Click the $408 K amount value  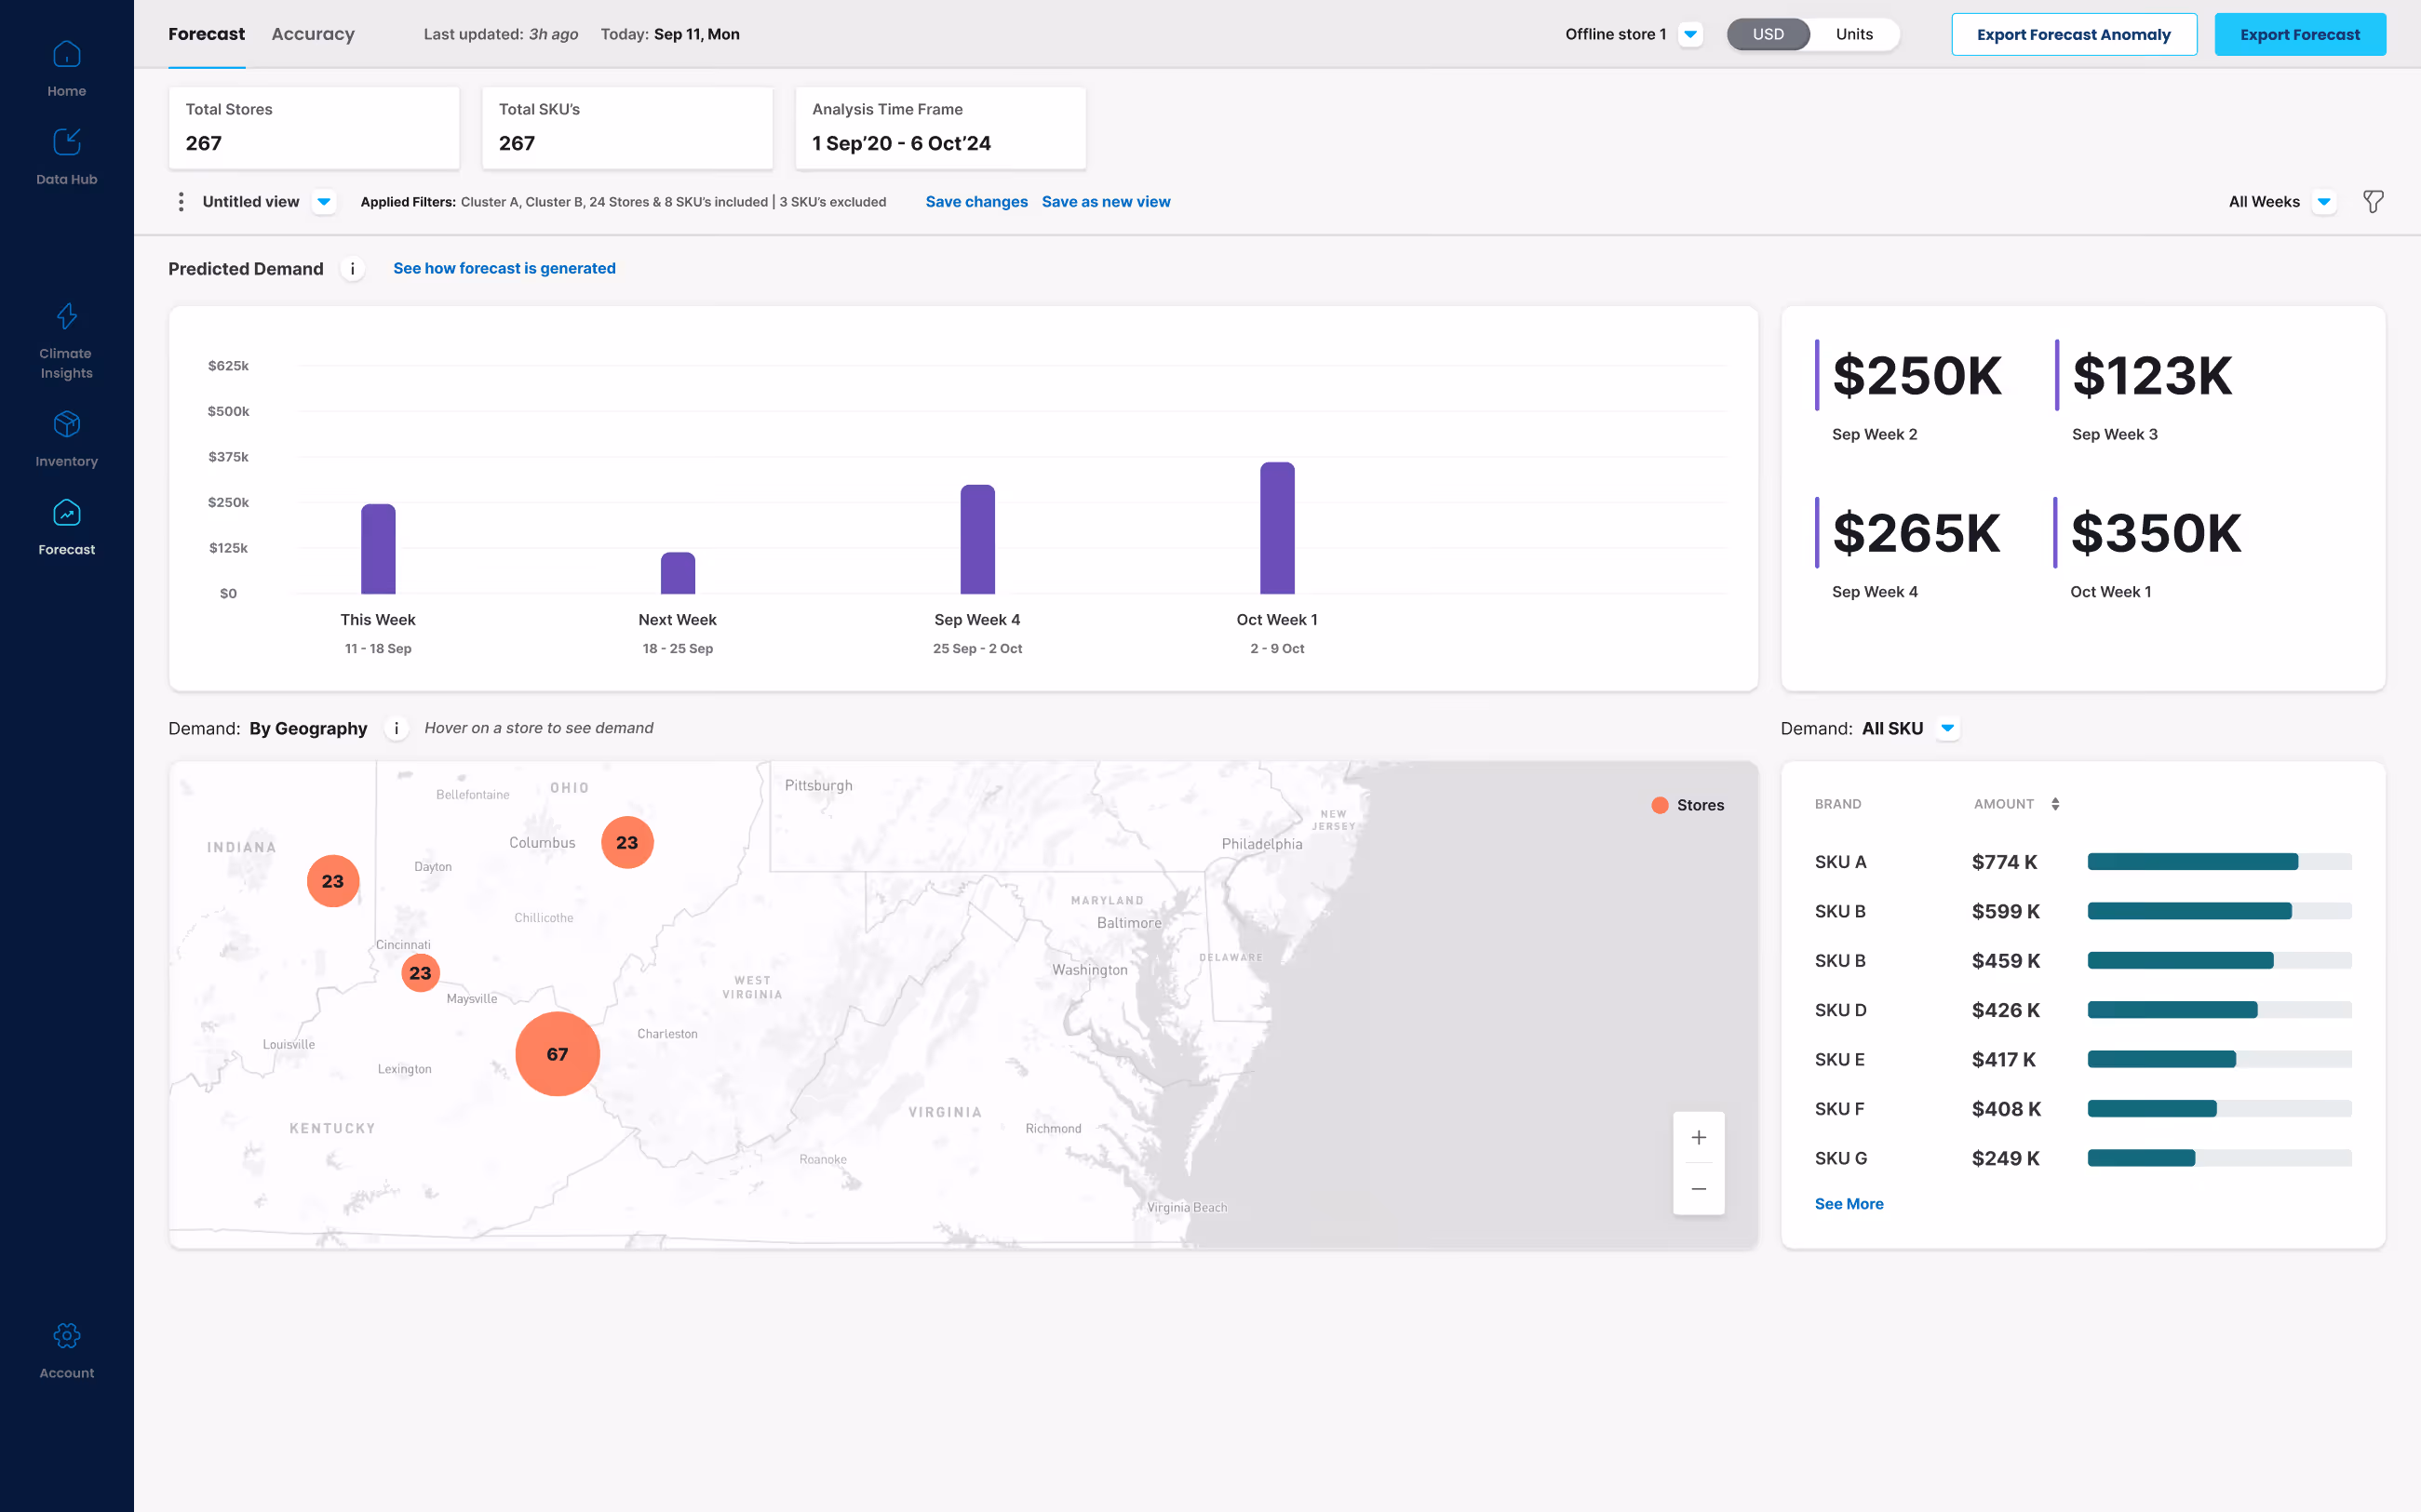point(2006,1109)
